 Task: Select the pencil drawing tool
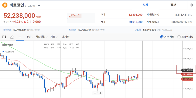point(12,37)
